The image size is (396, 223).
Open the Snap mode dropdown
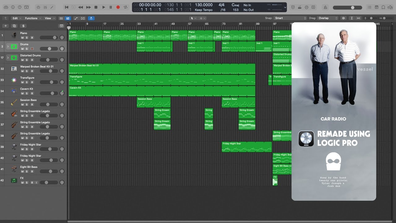[x=290, y=18]
